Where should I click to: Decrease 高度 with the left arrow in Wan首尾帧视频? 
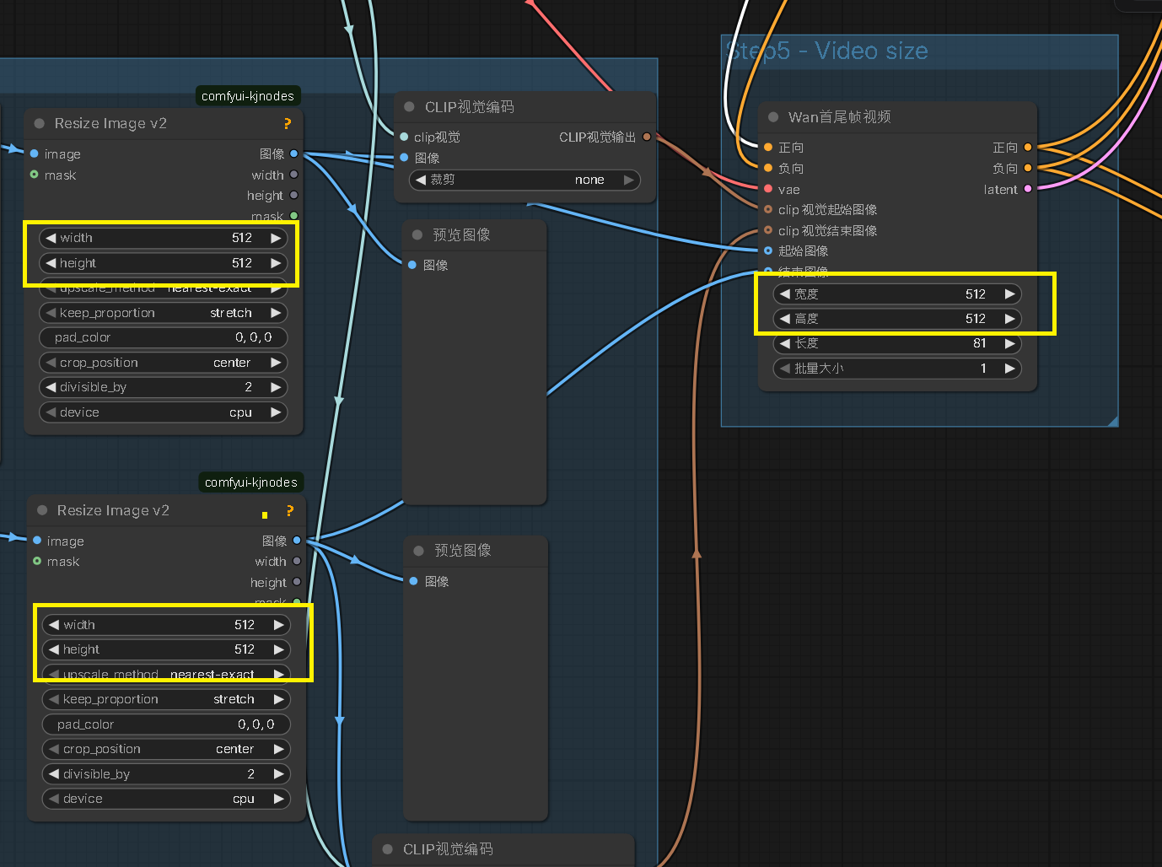(x=785, y=319)
